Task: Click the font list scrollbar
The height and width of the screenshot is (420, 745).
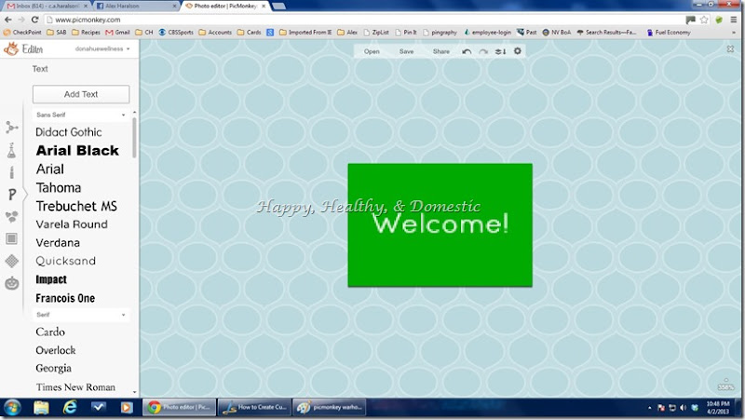Action: point(134,138)
